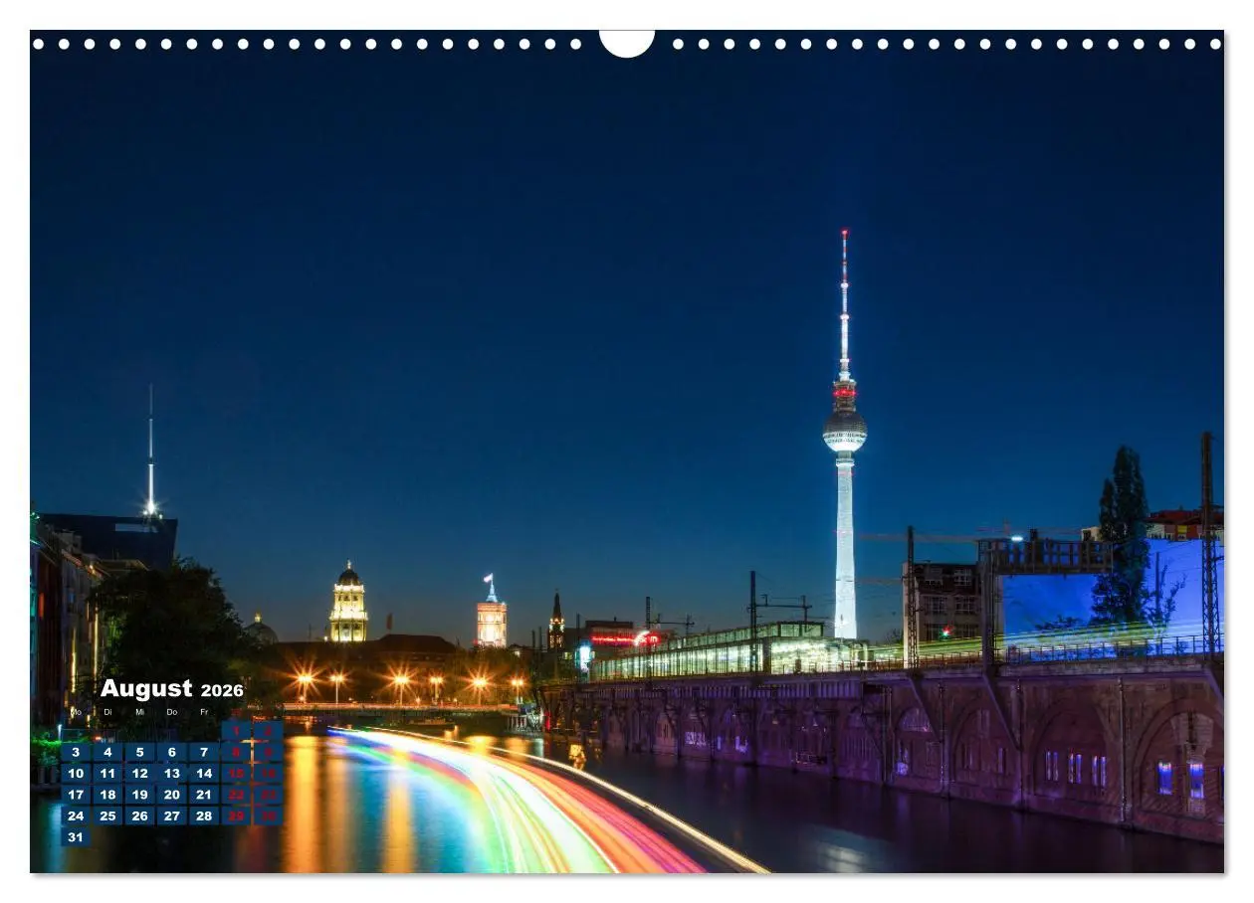The height and width of the screenshot is (903, 1254).
Task: Choose day 12 in the calendar
Action: (139, 774)
